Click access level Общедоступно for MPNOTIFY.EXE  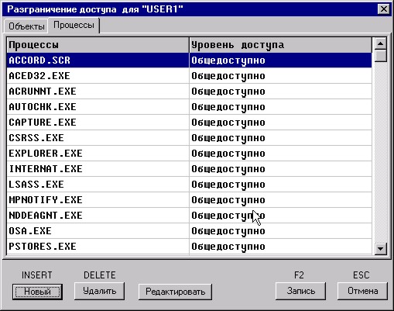280,200
